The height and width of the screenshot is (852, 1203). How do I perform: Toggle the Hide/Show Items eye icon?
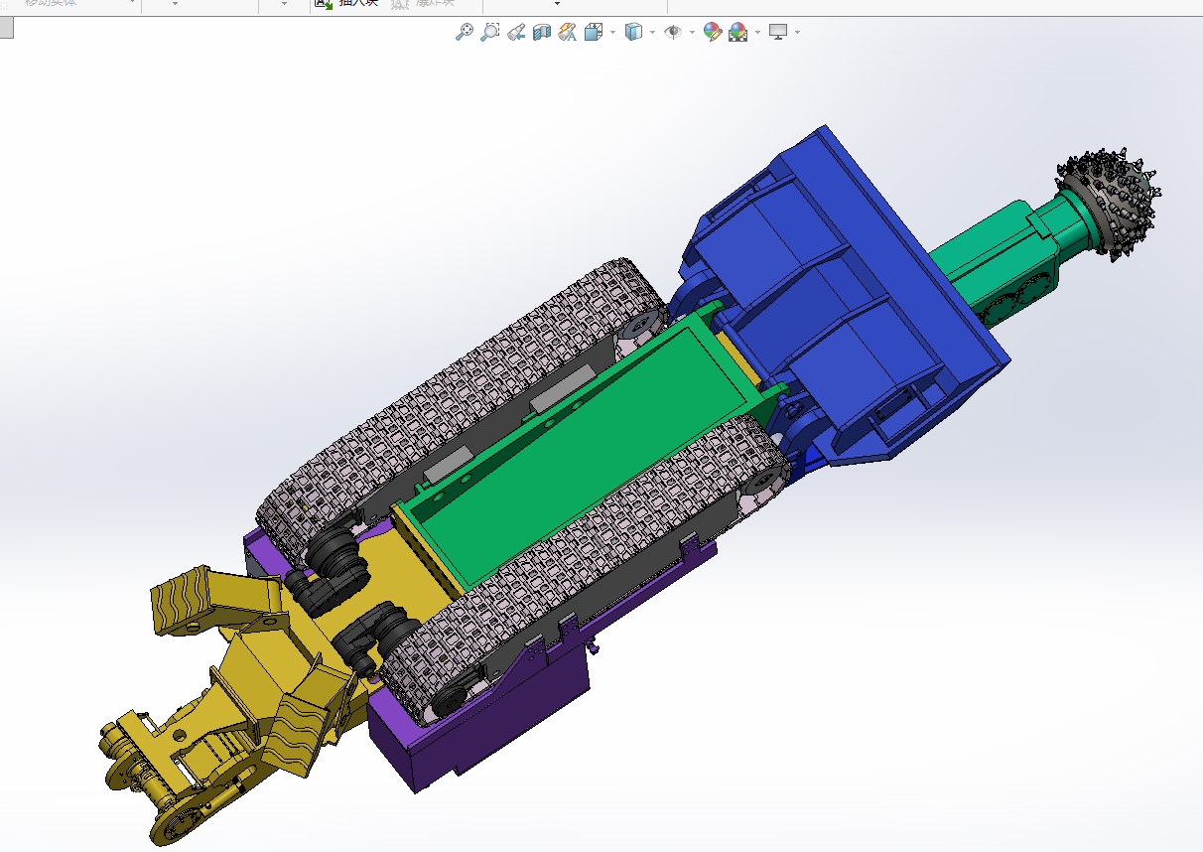click(x=673, y=32)
